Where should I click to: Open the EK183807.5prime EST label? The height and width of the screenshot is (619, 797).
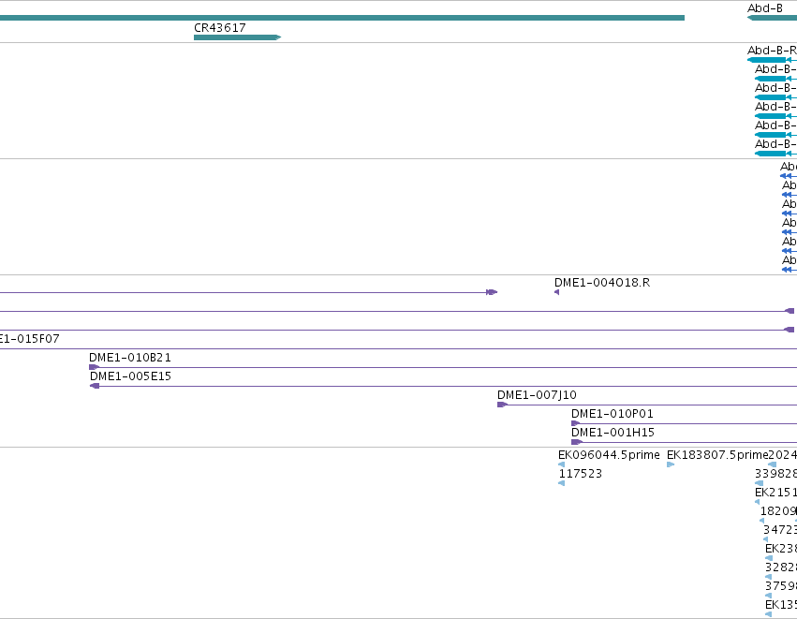pyautogui.click(x=717, y=455)
